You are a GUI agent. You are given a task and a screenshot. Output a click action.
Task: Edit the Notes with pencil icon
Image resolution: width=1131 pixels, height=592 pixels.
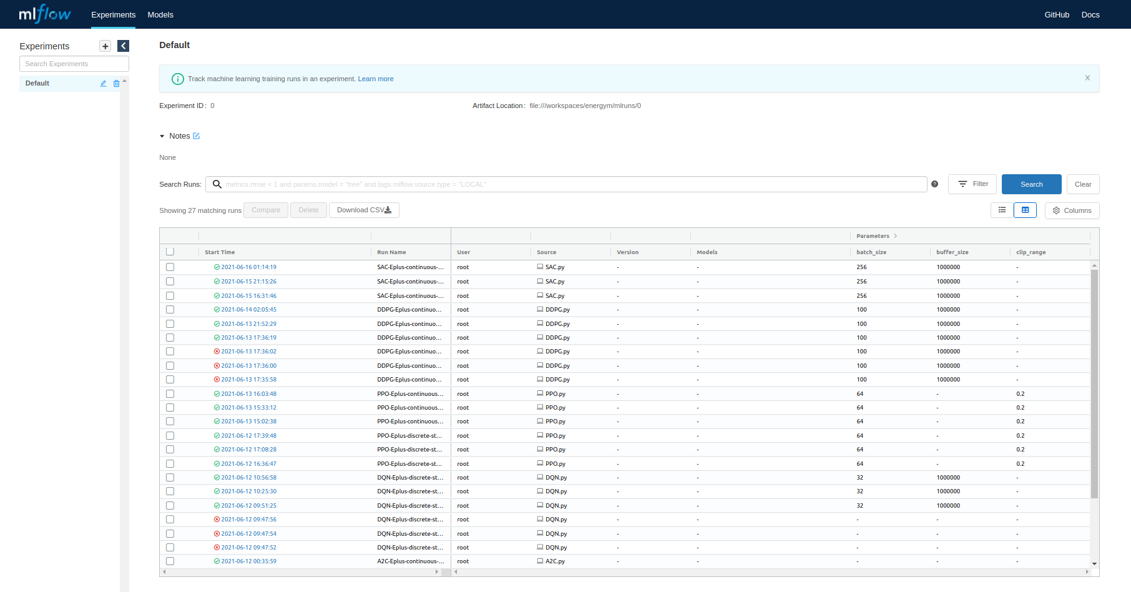coord(196,136)
